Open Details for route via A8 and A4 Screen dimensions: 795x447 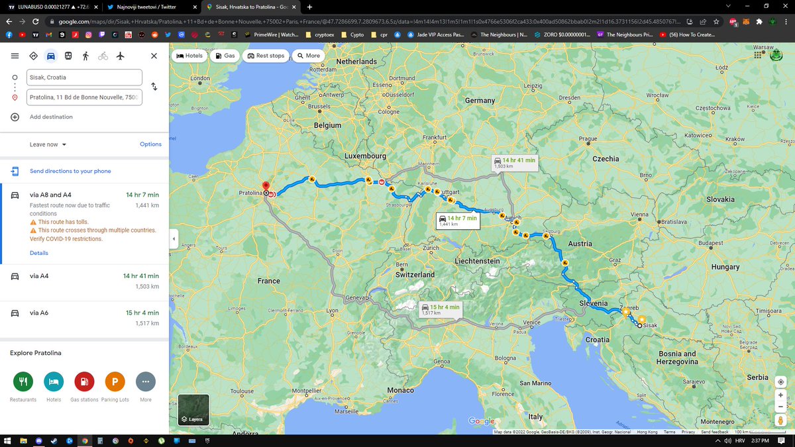39,253
